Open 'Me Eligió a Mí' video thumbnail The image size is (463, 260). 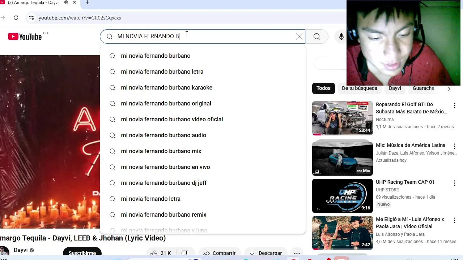coord(343,233)
